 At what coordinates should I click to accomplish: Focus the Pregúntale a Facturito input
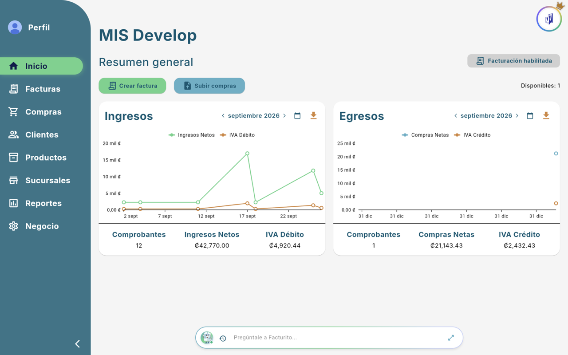click(337, 338)
